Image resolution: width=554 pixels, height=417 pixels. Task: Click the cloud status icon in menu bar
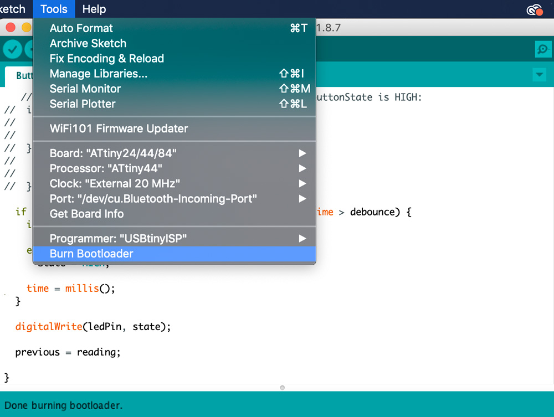(x=535, y=10)
